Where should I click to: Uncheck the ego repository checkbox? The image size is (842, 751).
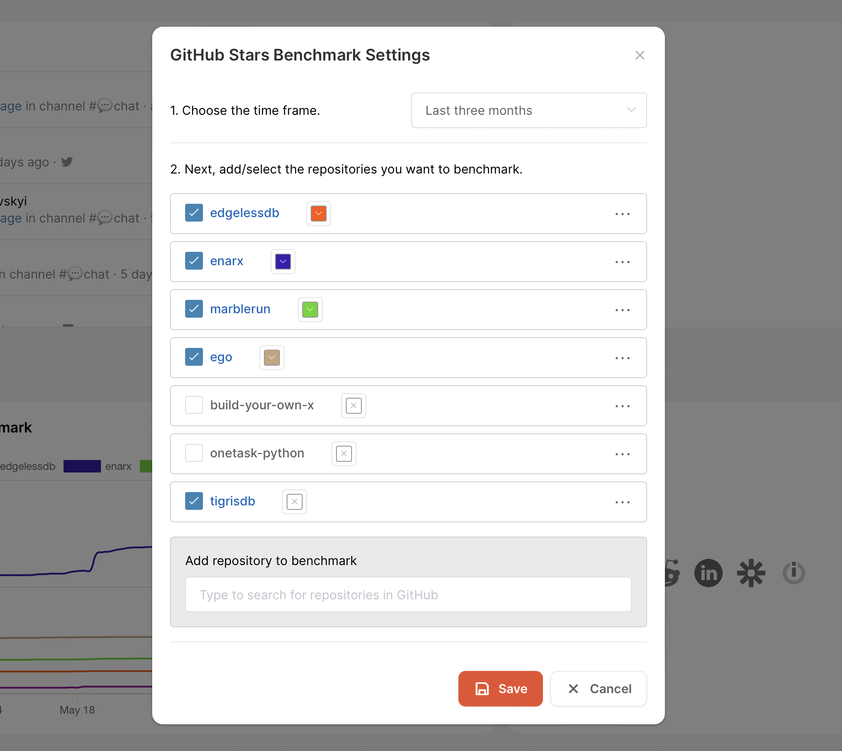(x=194, y=357)
